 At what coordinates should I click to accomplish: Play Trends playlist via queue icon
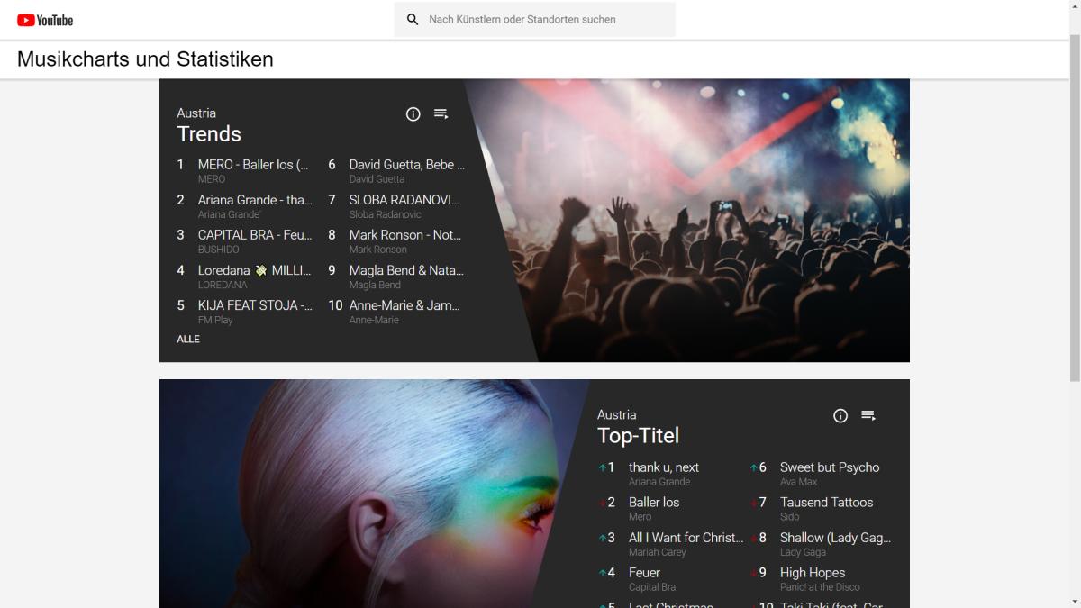click(441, 113)
